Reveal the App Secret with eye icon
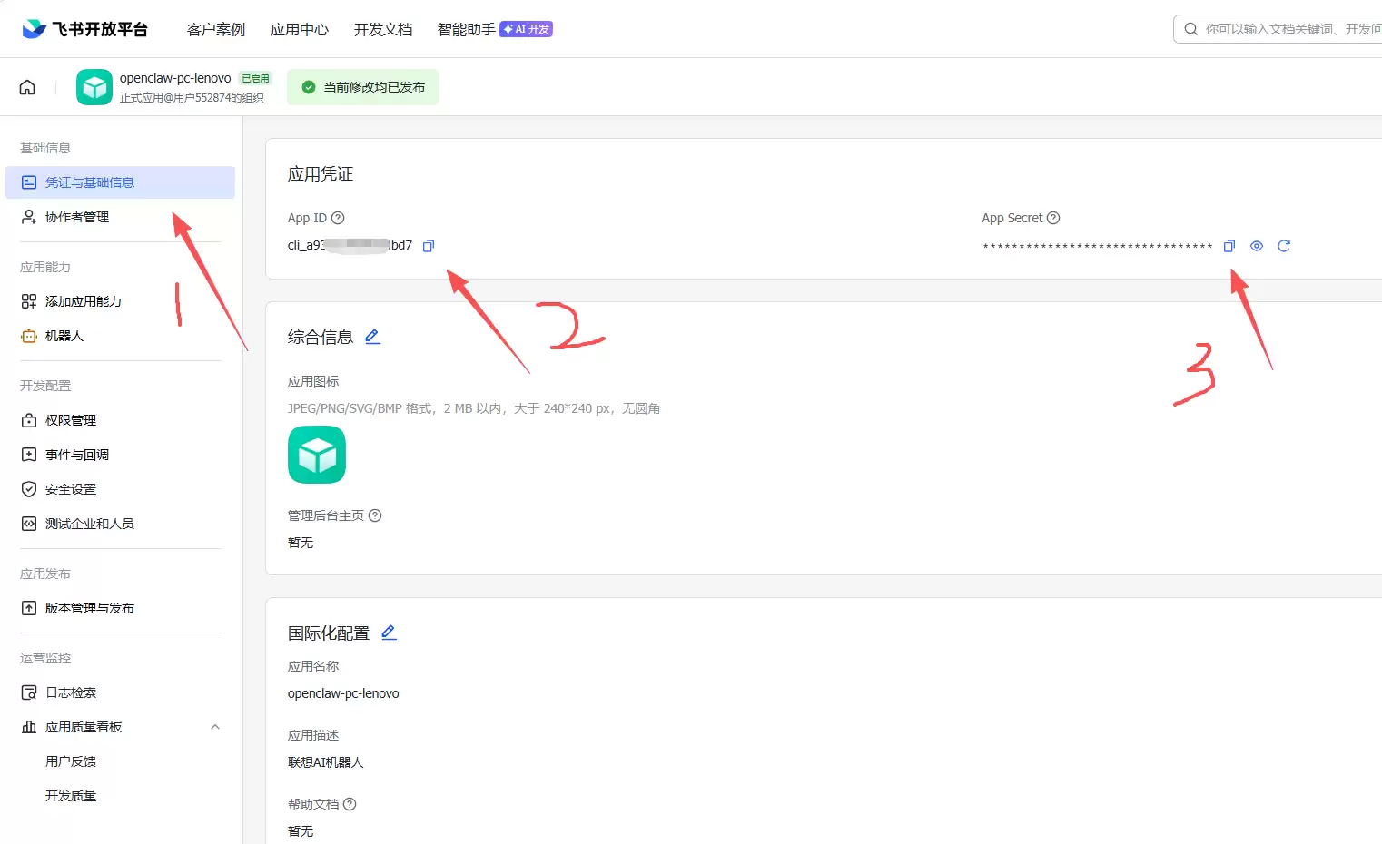The height and width of the screenshot is (844, 1382). pos(1257,246)
